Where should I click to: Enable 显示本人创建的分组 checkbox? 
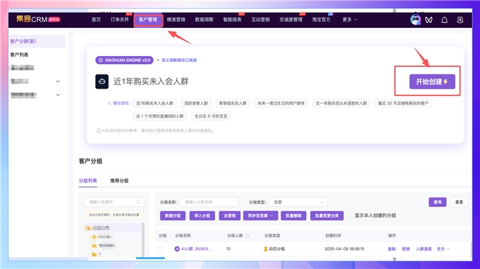tap(349, 215)
